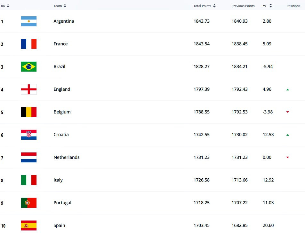Click the Spain flag icon
The width and height of the screenshot is (305, 233).
(x=29, y=225)
